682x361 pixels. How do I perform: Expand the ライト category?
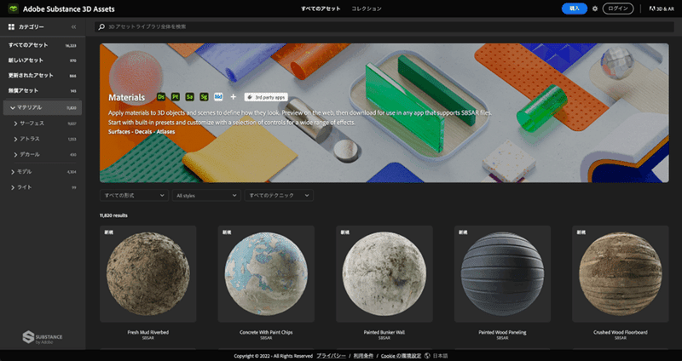[x=13, y=187]
